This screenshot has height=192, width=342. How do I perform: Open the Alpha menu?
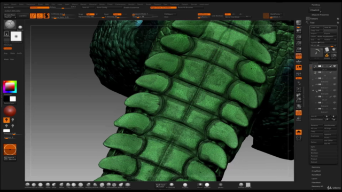coord(6,4)
